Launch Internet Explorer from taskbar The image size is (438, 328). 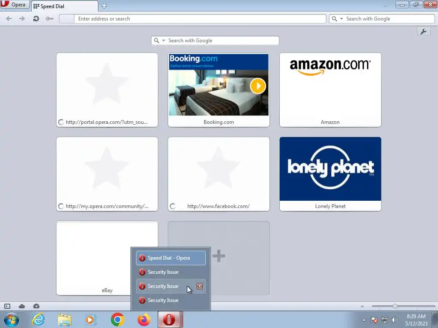pyautogui.click(x=38, y=319)
